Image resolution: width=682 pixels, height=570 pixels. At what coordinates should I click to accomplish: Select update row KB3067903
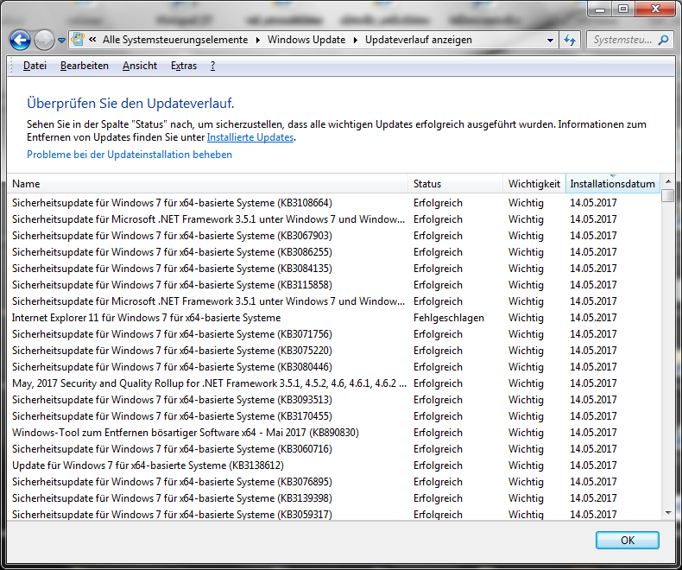click(334, 236)
